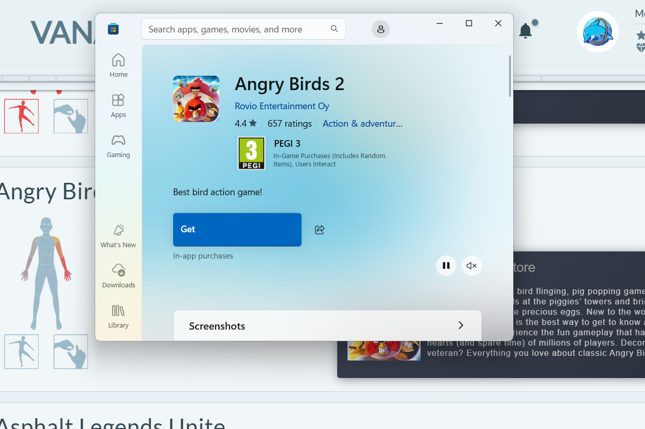Close the Microsoft Store window
645x429 pixels.
498,23
